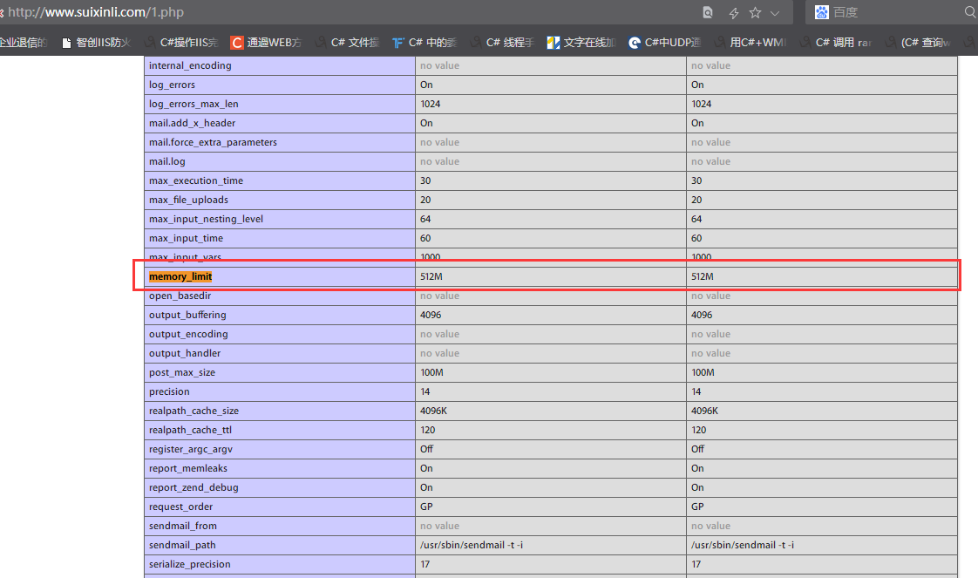This screenshot has width=978, height=578.
Task: Click the post_max_size directive cell
Action: click(182, 372)
